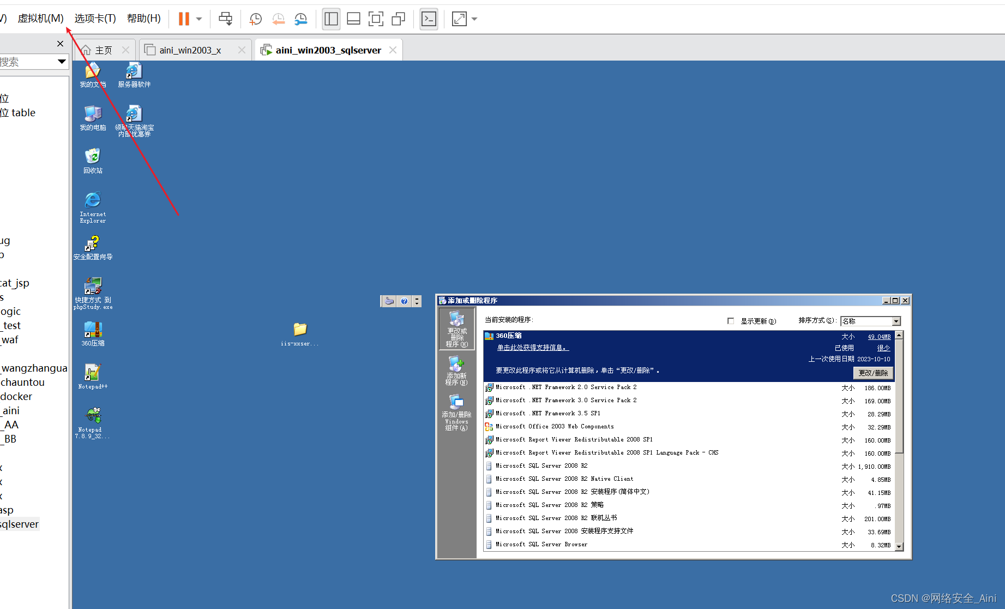This screenshot has height=609, width=1005.
Task: Close the aini_win2003_sqlserver tab
Action: point(393,50)
